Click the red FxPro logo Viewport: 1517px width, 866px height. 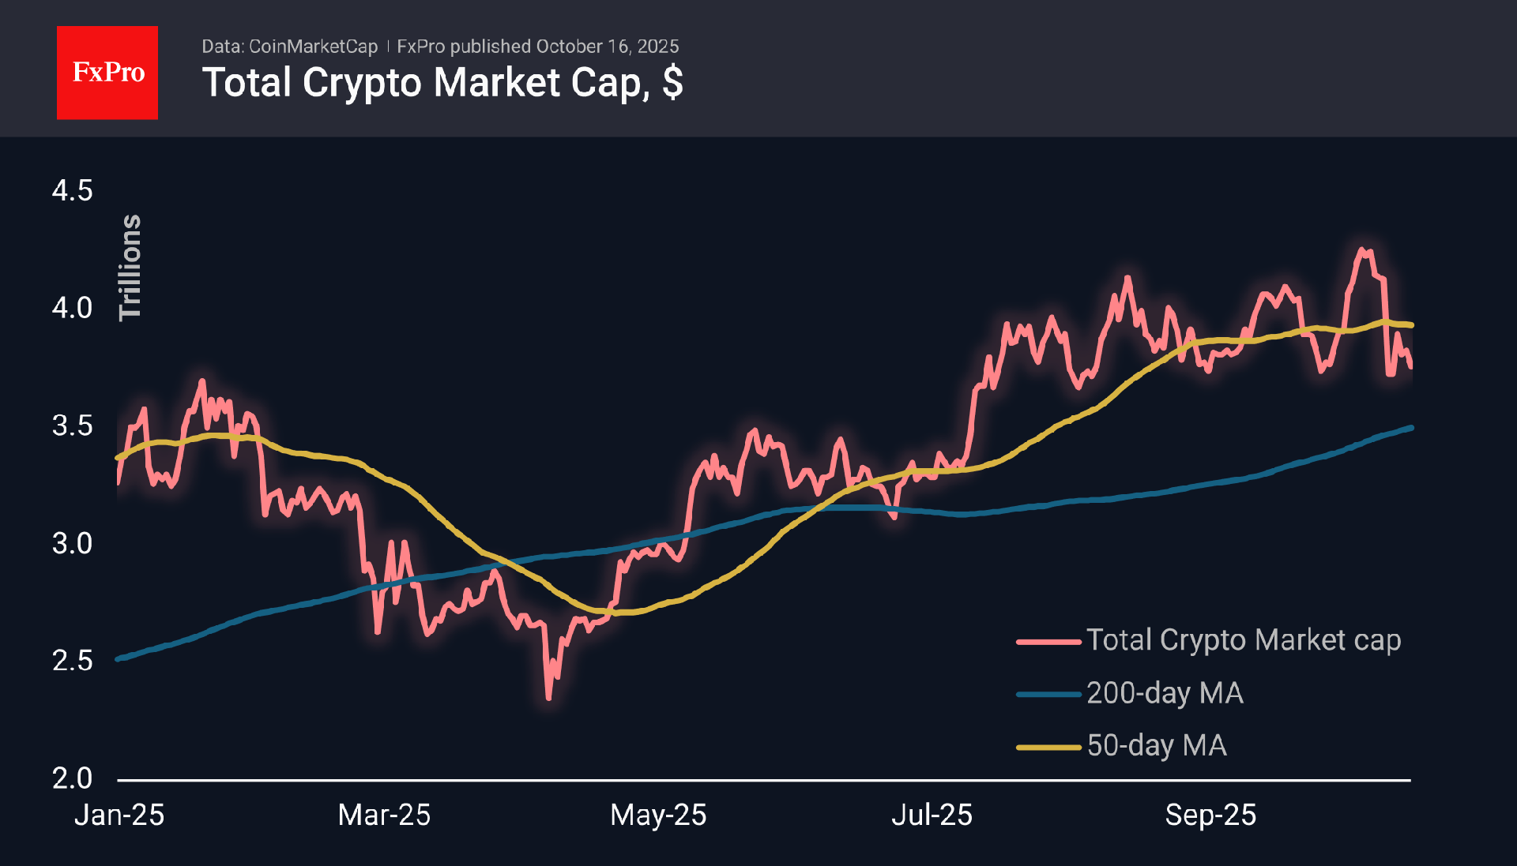(x=107, y=73)
